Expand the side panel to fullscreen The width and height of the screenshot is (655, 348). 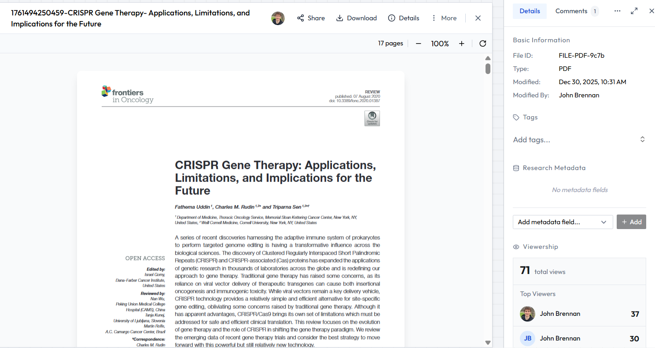click(x=634, y=11)
